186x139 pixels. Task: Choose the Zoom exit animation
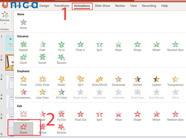pyautogui.click(x=24, y=128)
